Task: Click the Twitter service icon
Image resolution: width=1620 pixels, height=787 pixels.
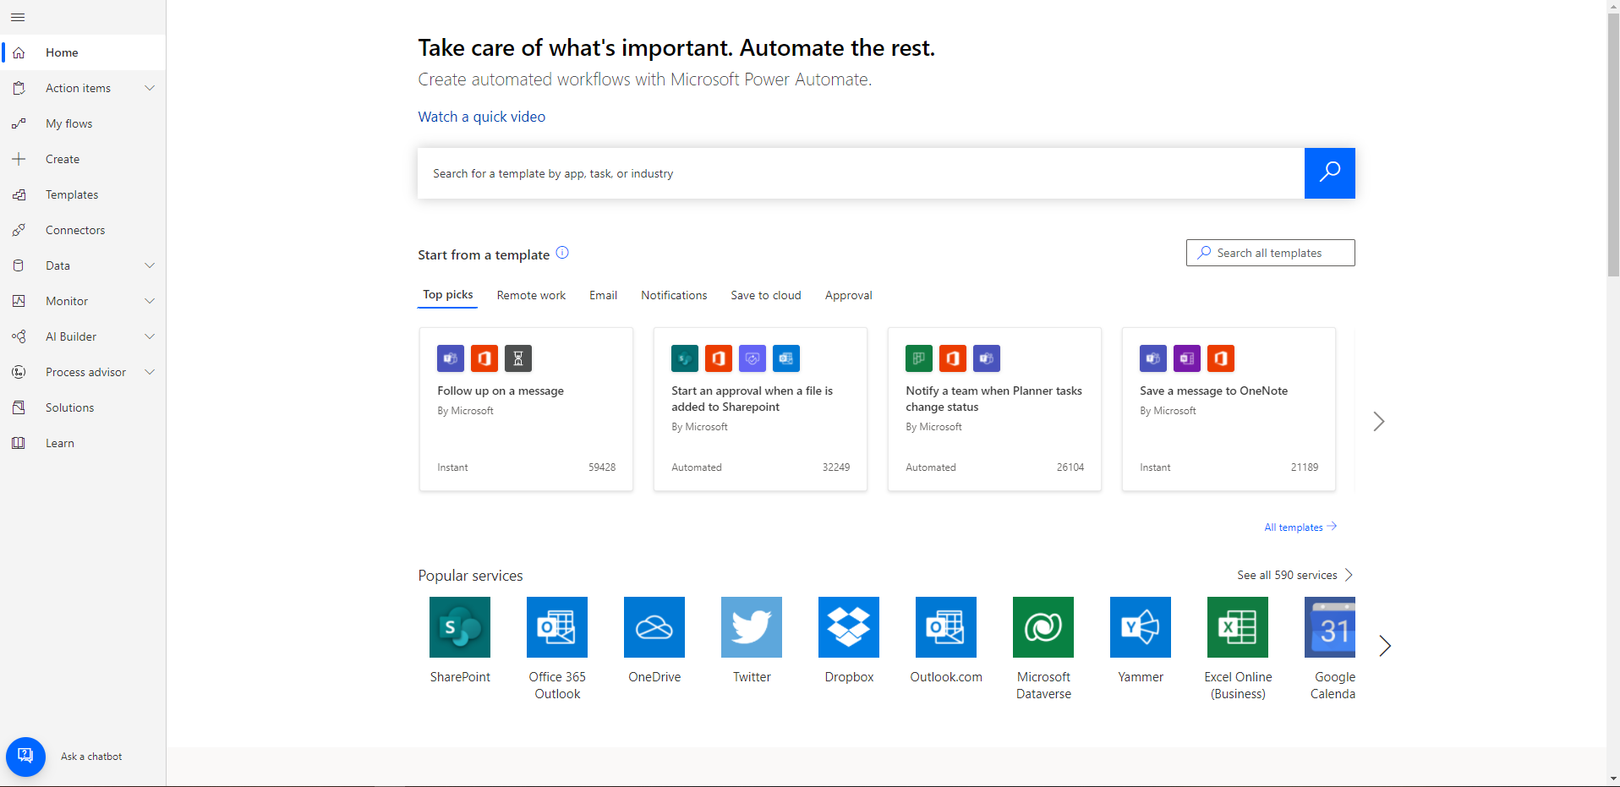Action: [x=751, y=627]
